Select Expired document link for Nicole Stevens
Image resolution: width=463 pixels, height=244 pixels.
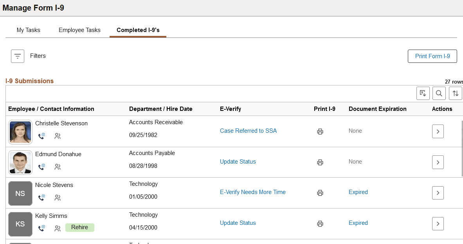click(358, 192)
